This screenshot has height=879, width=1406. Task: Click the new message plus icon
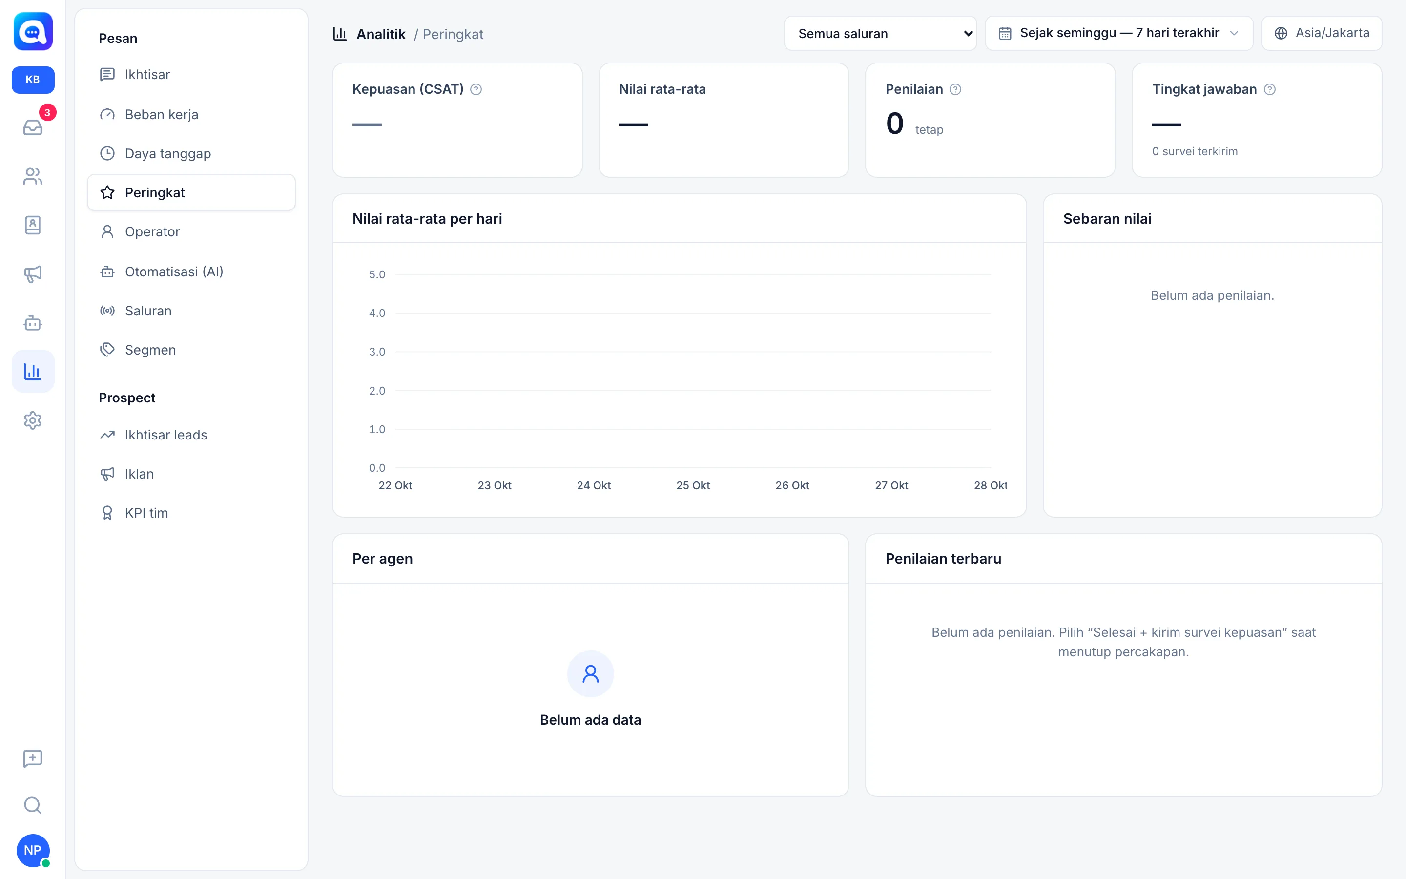[33, 758]
